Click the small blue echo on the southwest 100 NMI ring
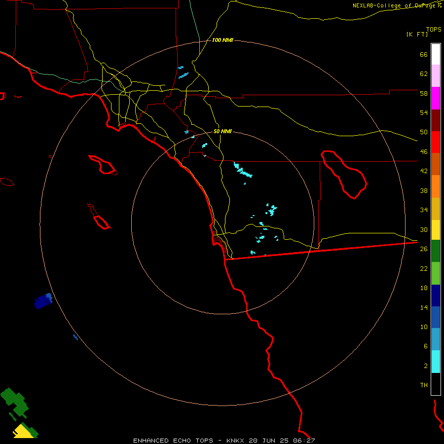The width and height of the screenshot is (444, 444). pos(75,337)
